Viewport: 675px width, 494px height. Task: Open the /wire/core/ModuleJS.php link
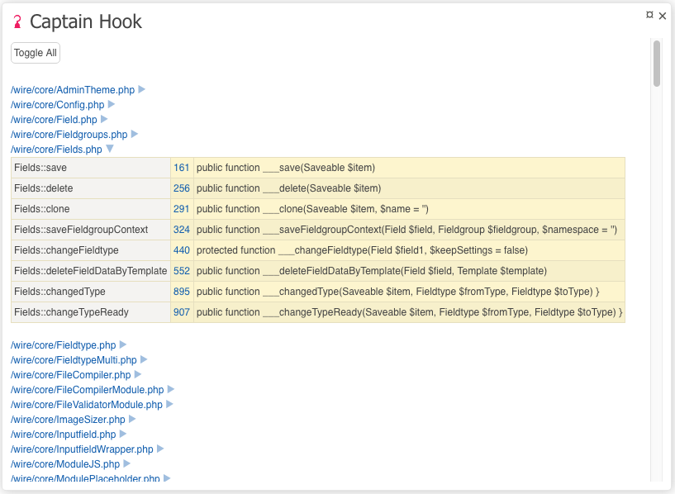pyautogui.click(x=65, y=464)
